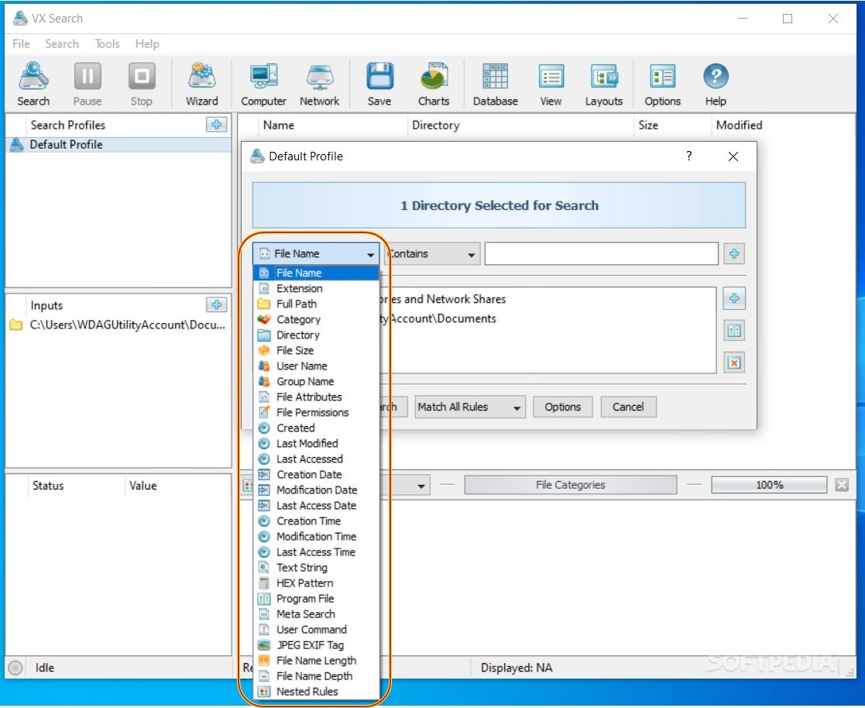
Task: Pick File Size from the list
Action: 316,350
